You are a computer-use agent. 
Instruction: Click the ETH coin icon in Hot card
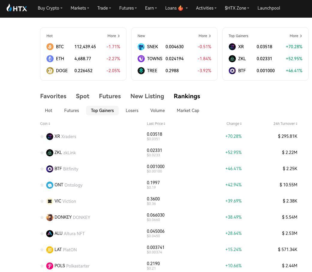coord(50,59)
